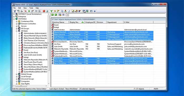Expand the Computers node

point(17,81)
